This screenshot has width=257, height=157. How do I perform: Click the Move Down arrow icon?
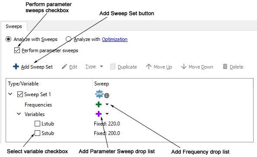pos(184,67)
